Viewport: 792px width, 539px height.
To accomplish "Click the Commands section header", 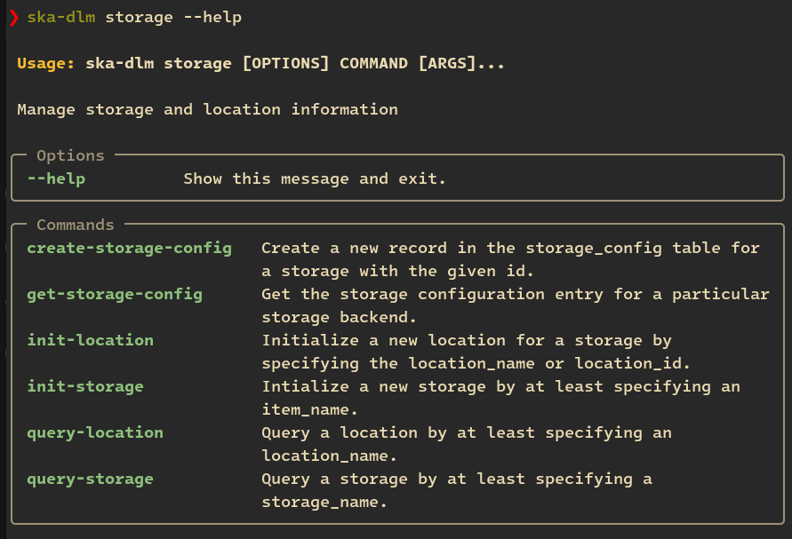I will coord(76,225).
